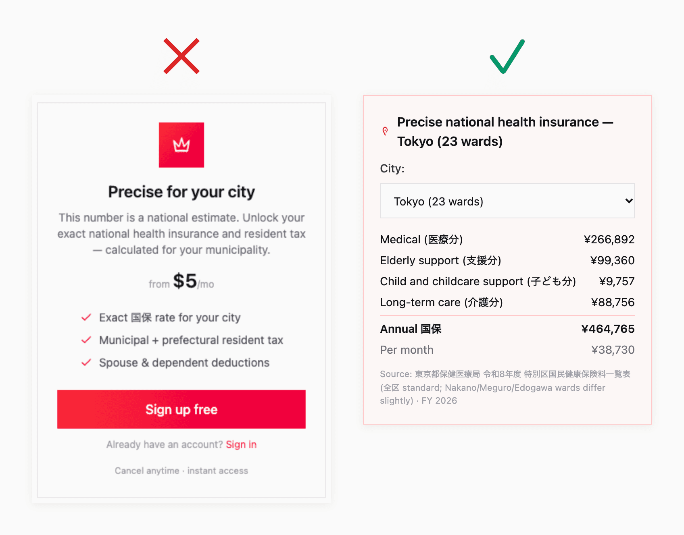Click checkmark beside Spouse & dependent deductions

coord(86,363)
